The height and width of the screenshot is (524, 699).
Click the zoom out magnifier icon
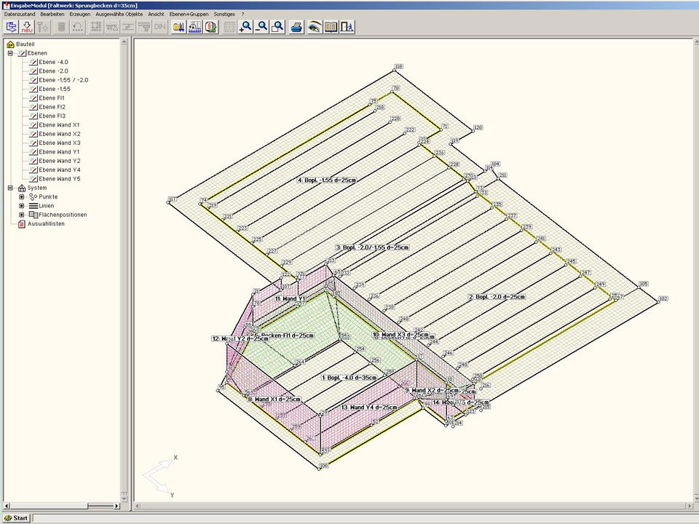pos(261,27)
